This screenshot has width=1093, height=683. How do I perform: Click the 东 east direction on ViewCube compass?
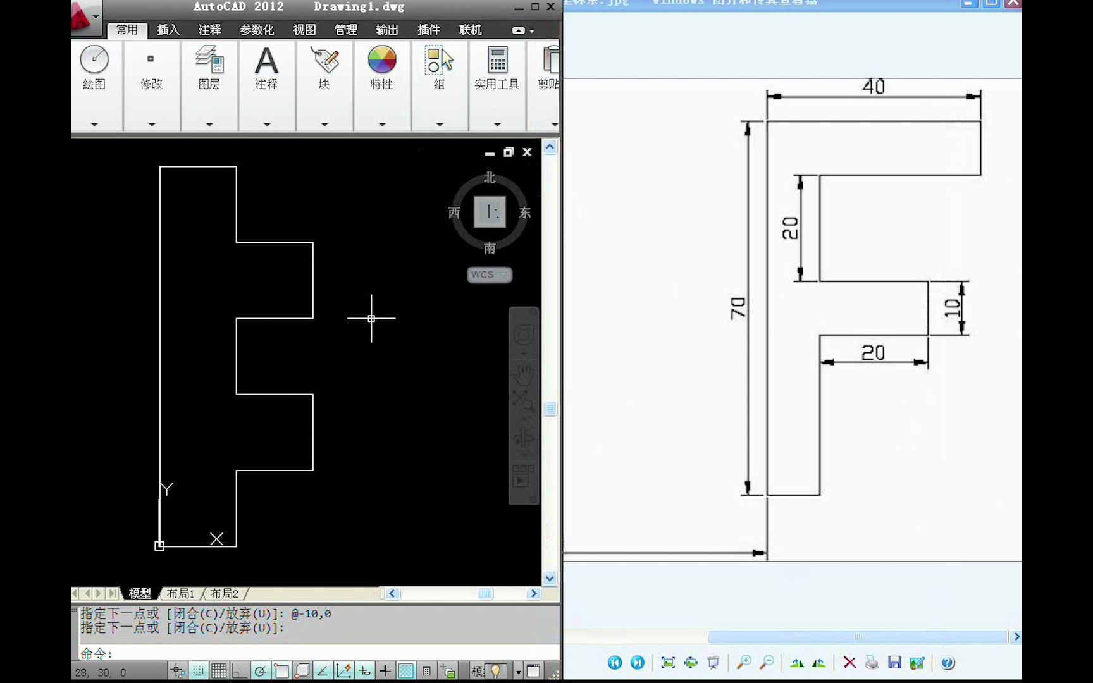click(524, 212)
